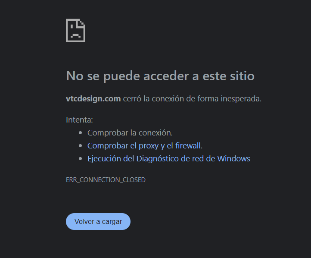Click the bullet beside Comprobar la conexión

point(80,133)
